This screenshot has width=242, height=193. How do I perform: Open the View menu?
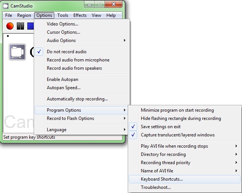click(96, 15)
